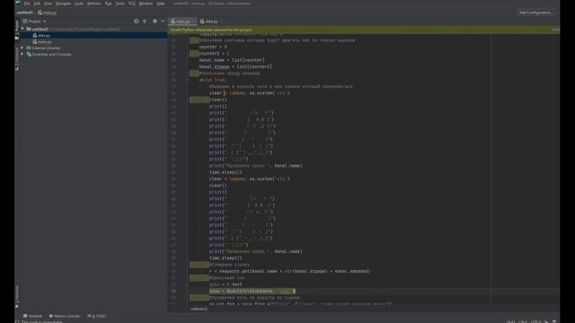This screenshot has height=323, width=575.
Task: Click the tool windows quick-access icon at bottom-left
Action: tap(17, 321)
